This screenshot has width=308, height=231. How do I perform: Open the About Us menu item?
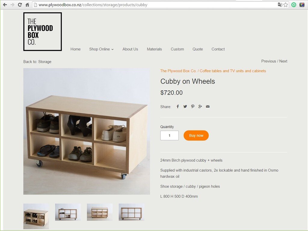tap(130, 49)
